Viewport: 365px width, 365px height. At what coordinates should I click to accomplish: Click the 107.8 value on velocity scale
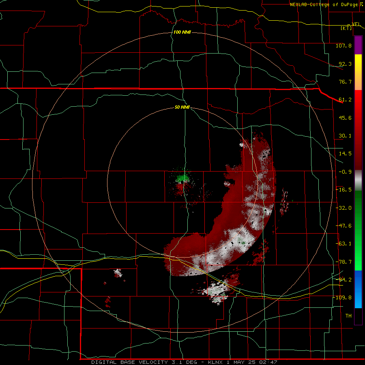click(x=344, y=45)
